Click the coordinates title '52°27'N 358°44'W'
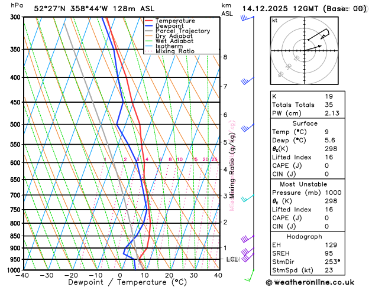 pos(71,9)
